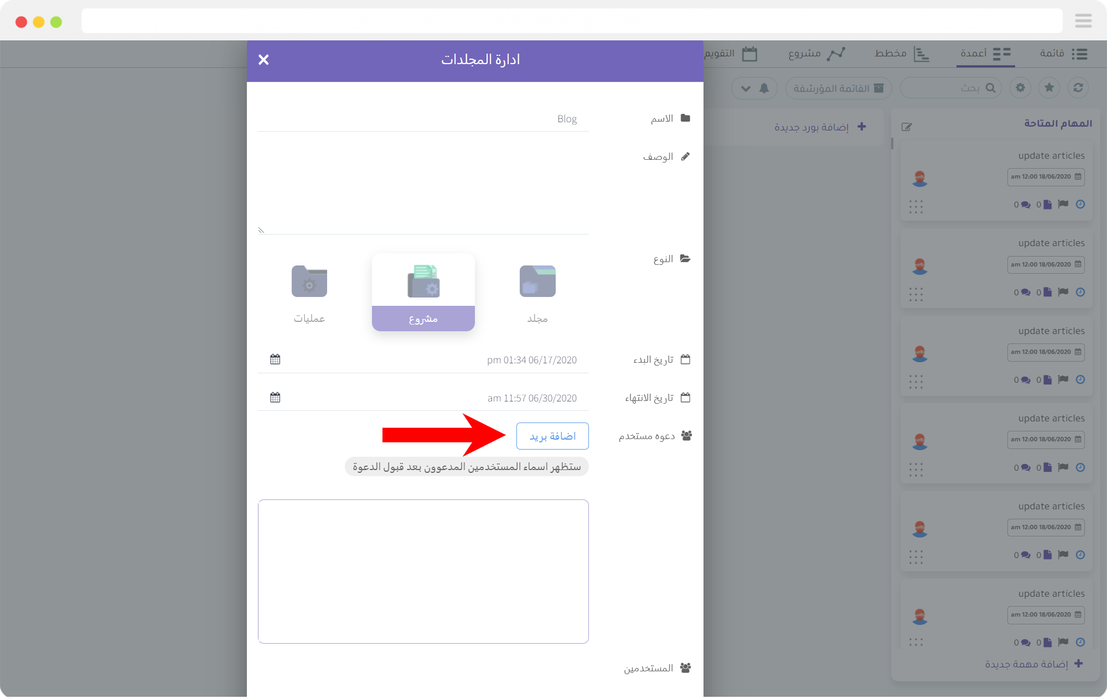The width and height of the screenshot is (1107, 699).
Task: Click the date badge on third task card
Action: click(1046, 352)
